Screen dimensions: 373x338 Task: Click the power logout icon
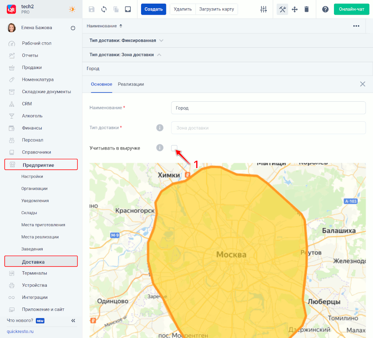click(73, 28)
